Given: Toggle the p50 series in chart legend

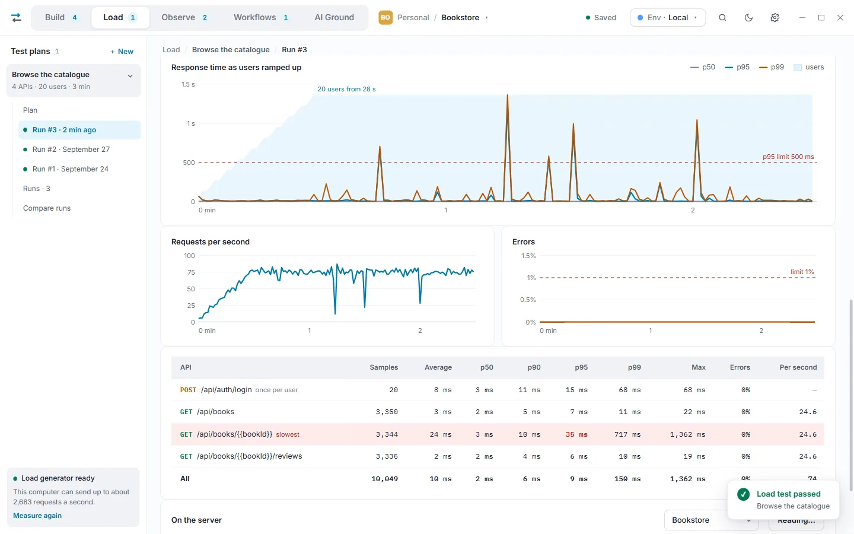Looking at the screenshot, I should [x=703, y=67].
